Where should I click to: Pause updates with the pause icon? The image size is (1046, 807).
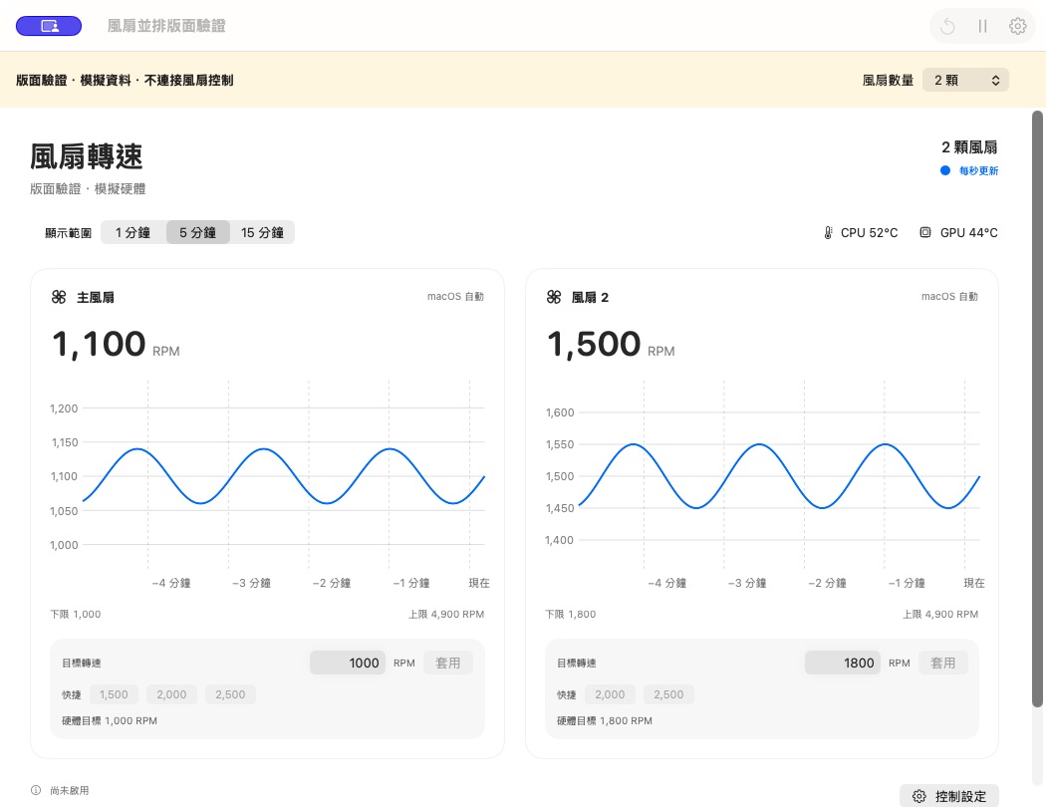(982, 26)
